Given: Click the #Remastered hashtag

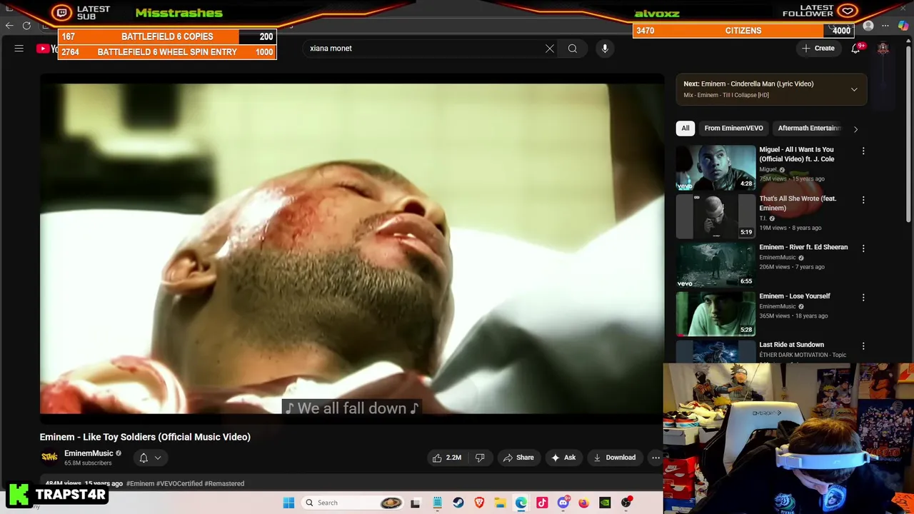Looking at the screenshot, I should click(x=224, y=483).
